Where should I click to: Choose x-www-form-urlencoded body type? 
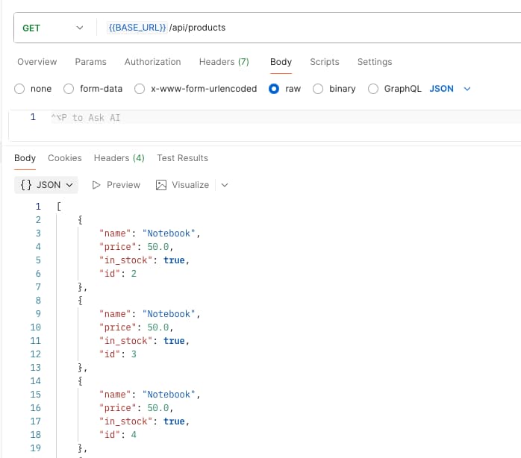[140, 89]
